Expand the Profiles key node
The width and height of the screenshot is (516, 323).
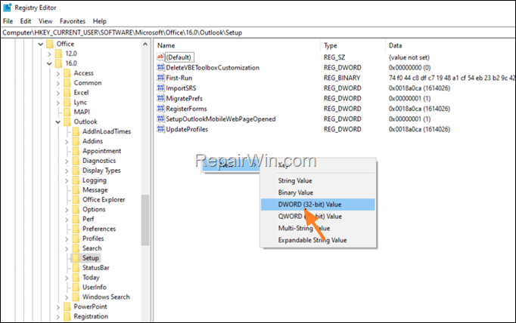[67, 238]
